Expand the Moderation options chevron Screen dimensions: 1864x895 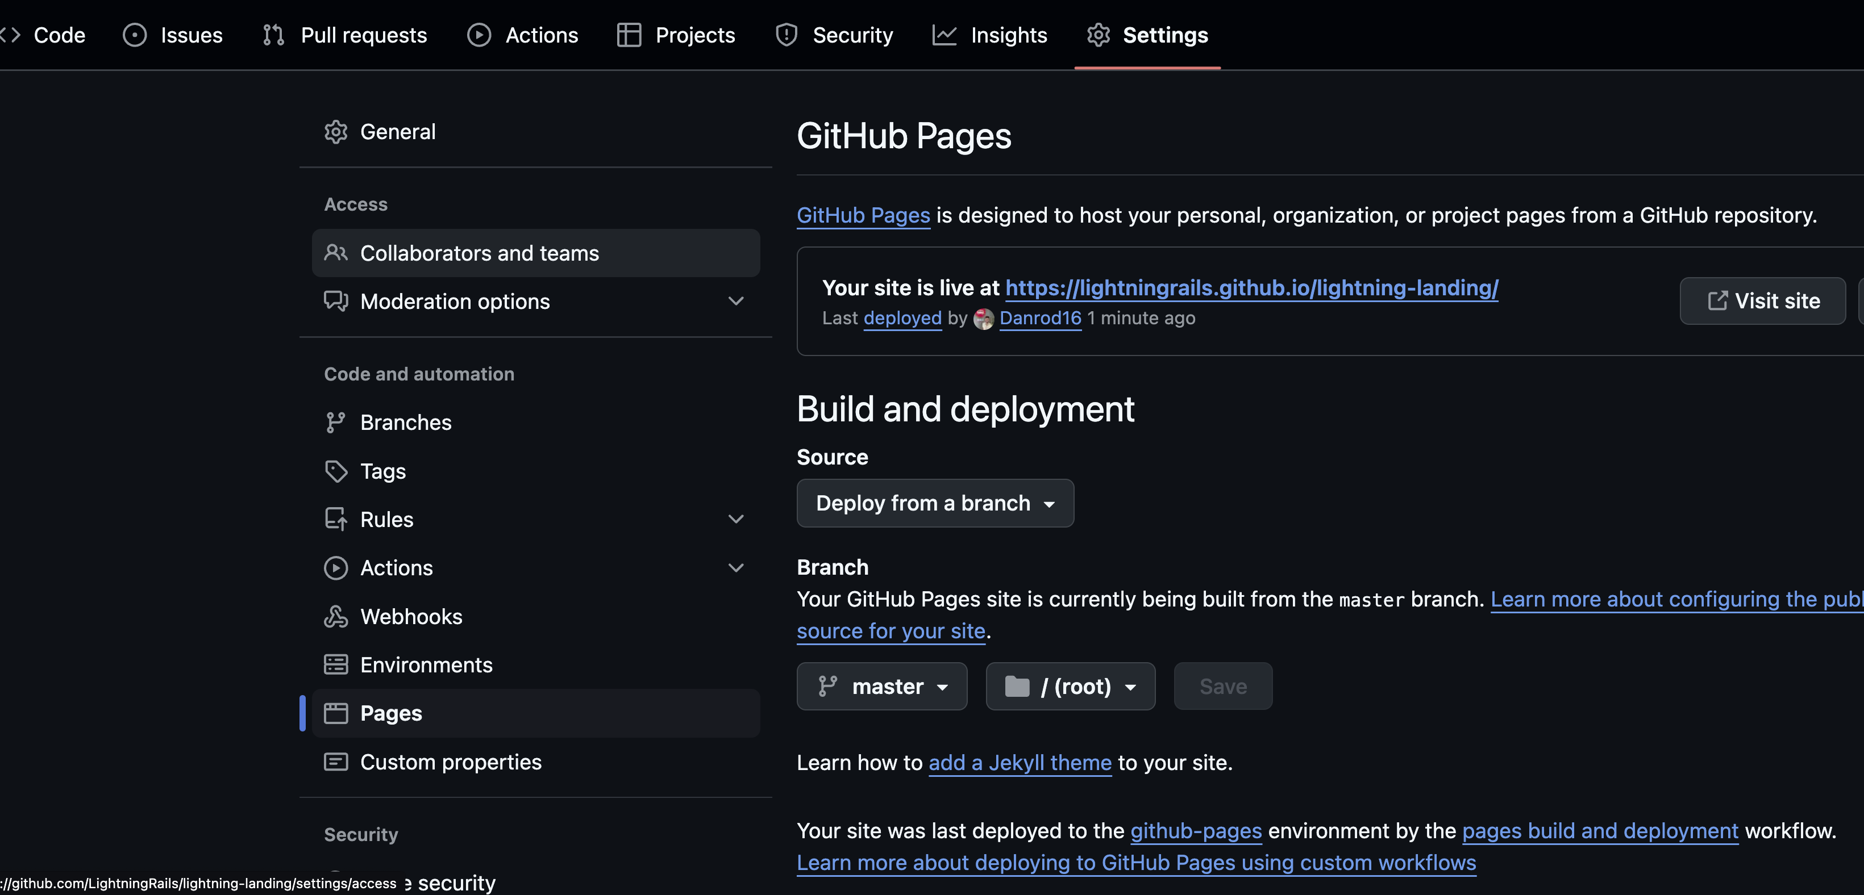click(736, 302)
